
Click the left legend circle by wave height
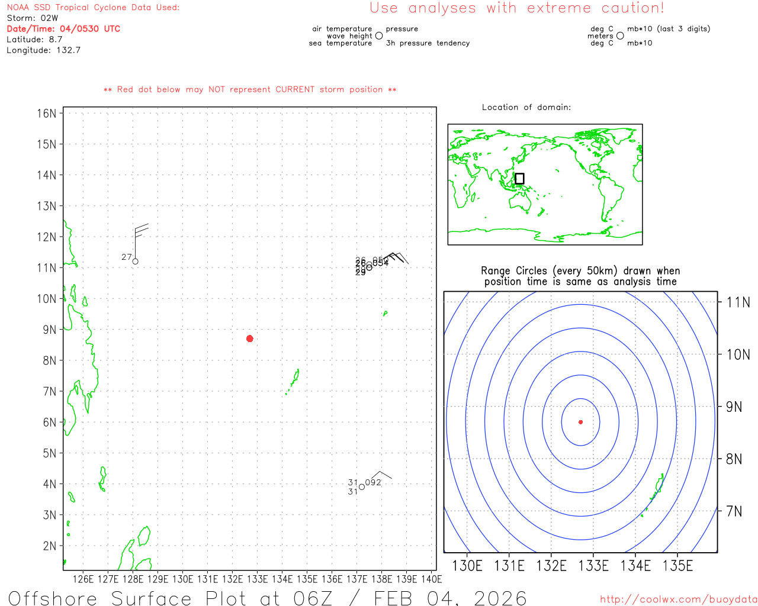379,36
